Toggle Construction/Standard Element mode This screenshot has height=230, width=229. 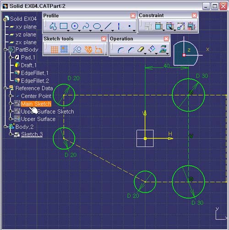coord(77,49)
